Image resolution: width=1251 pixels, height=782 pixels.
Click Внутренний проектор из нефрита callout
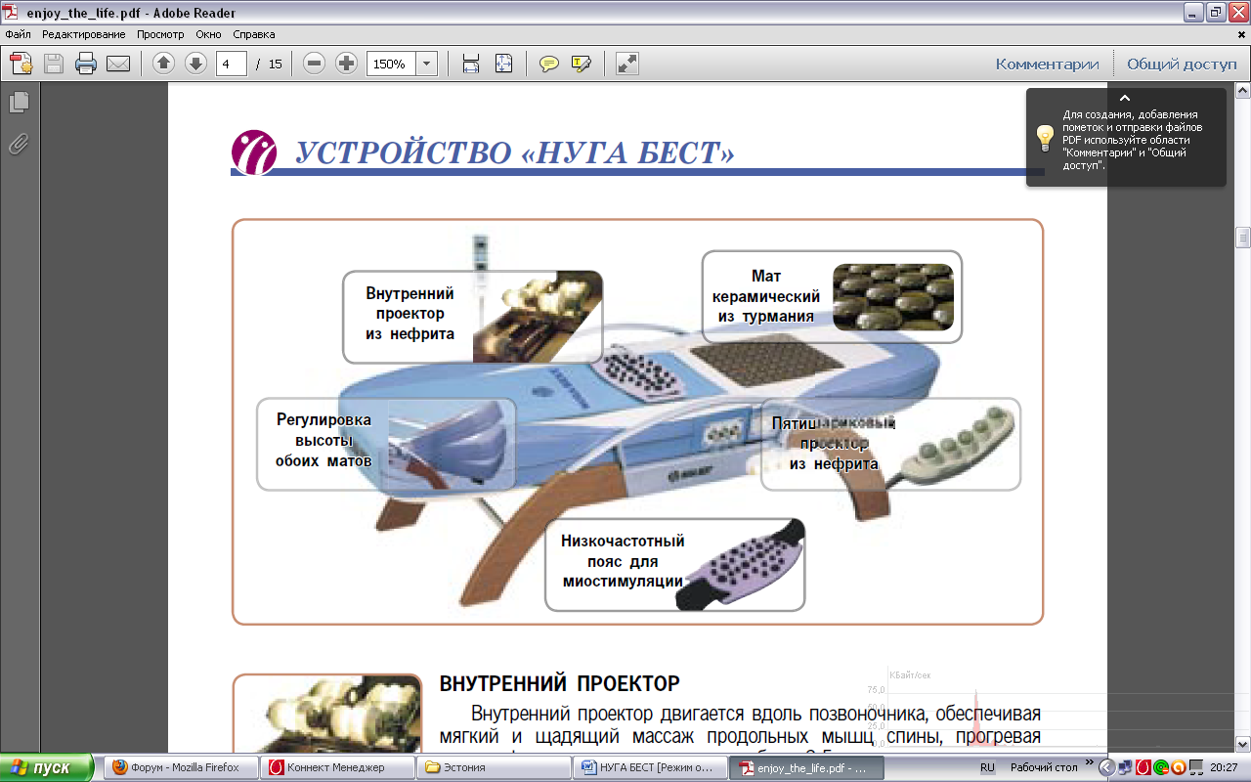click(472, 318)
